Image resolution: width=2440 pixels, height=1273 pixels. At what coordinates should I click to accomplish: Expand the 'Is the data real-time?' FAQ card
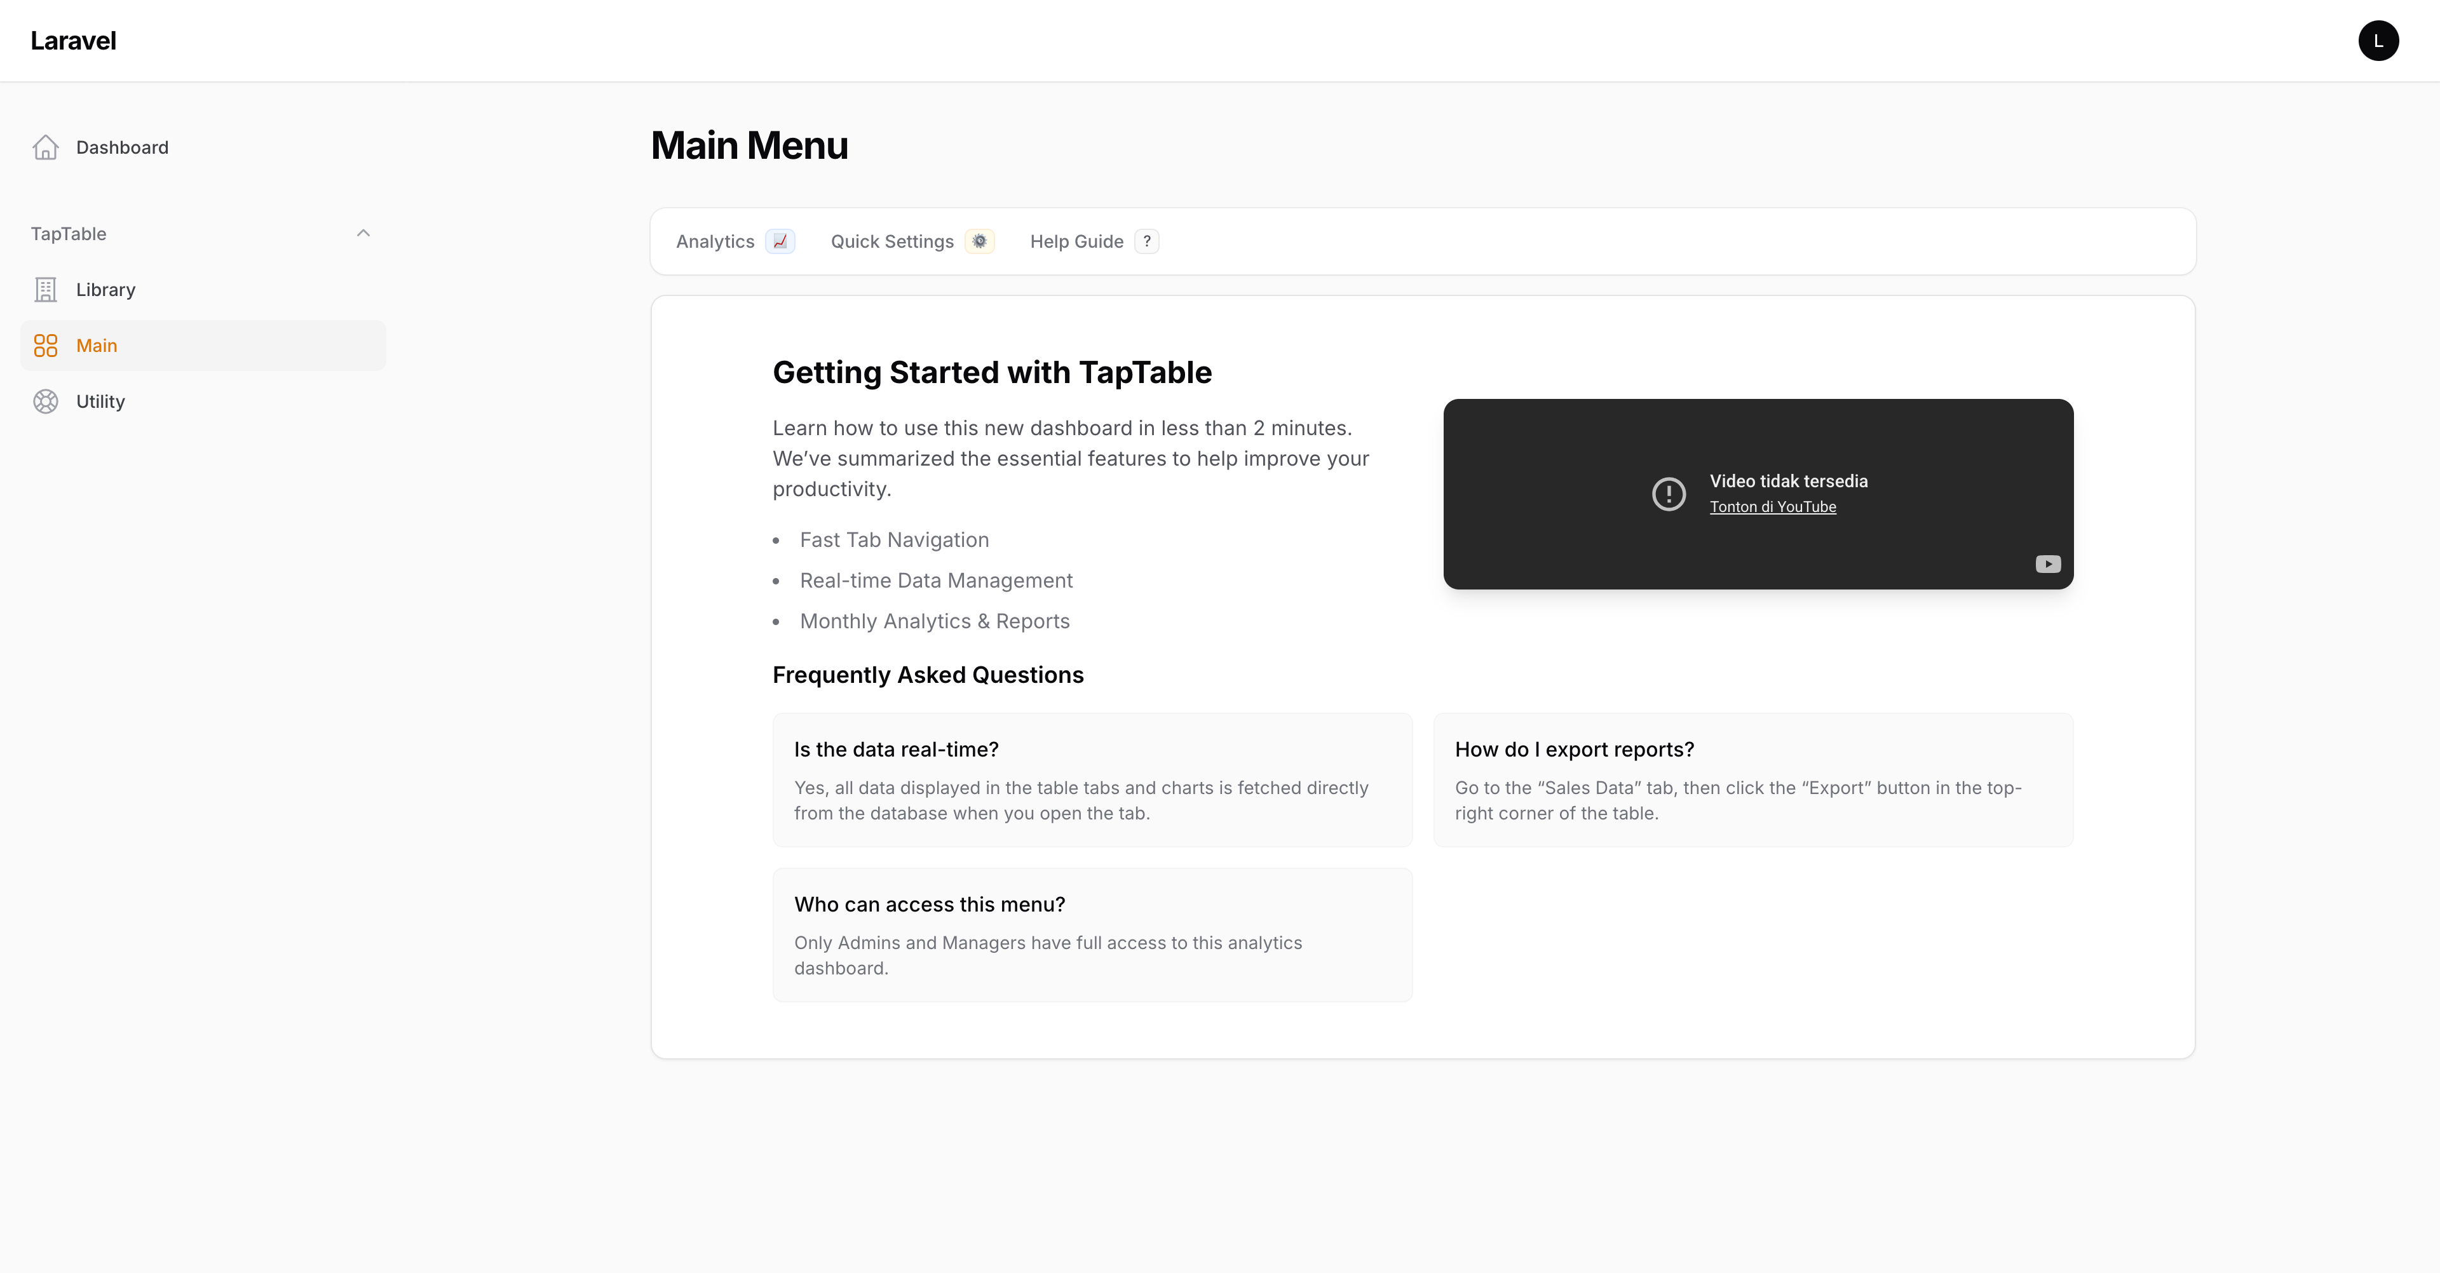pyautogui.click(x=1091, y=779)
